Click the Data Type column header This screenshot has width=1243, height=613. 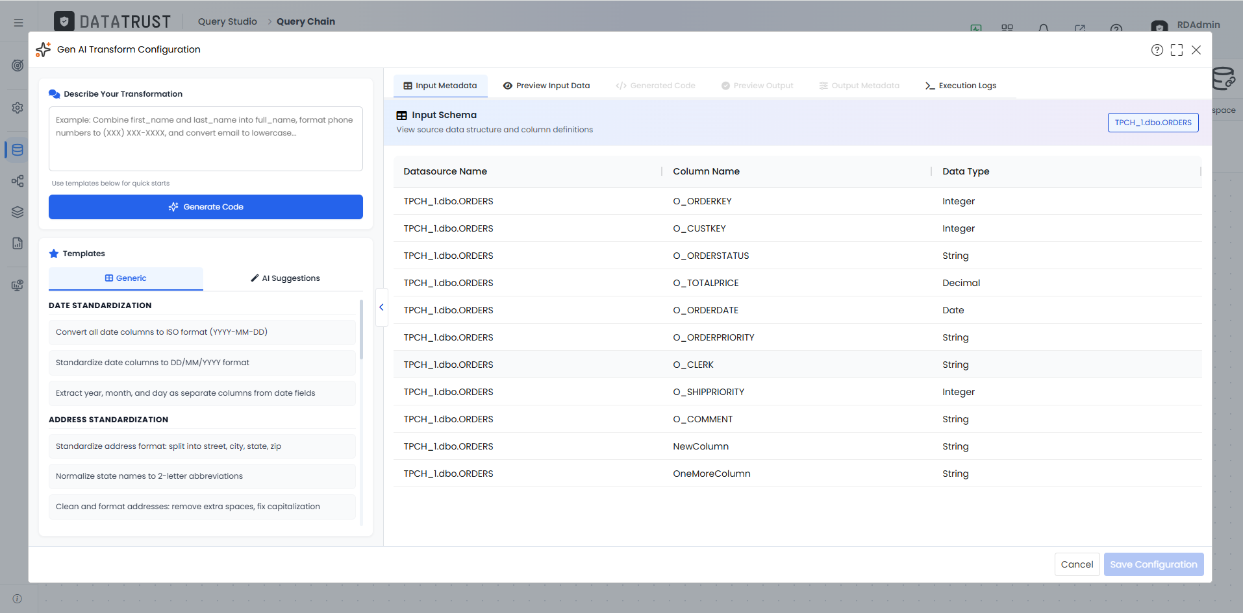[x=966, y=171]
